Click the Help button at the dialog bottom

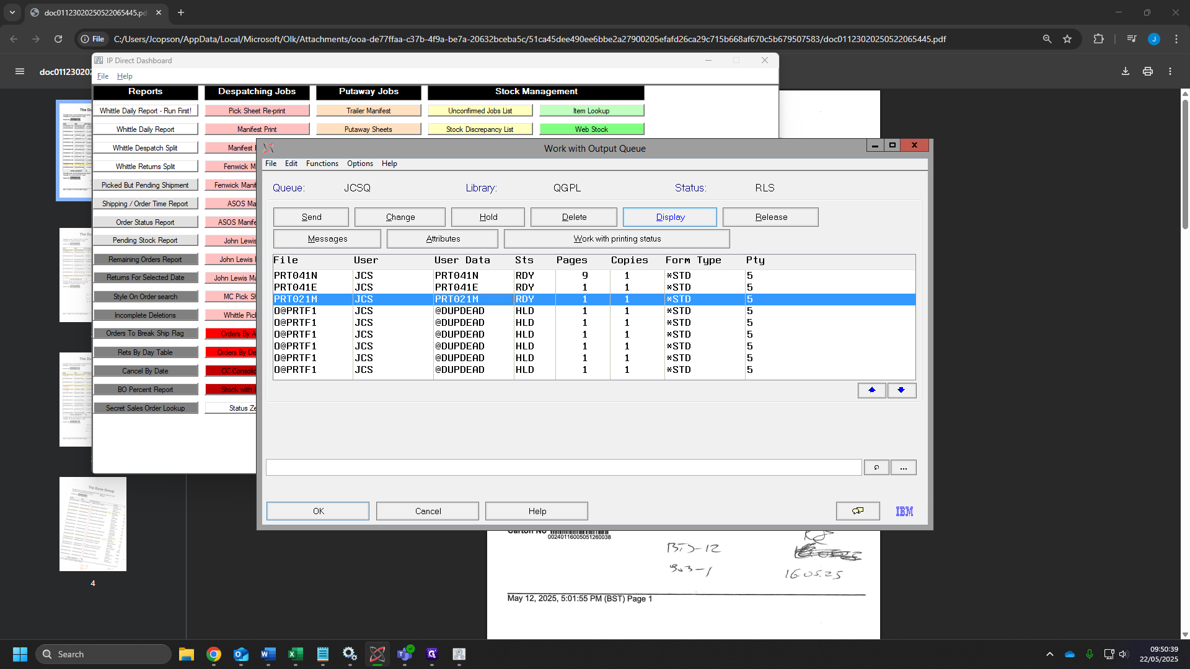tap(537, 511)
